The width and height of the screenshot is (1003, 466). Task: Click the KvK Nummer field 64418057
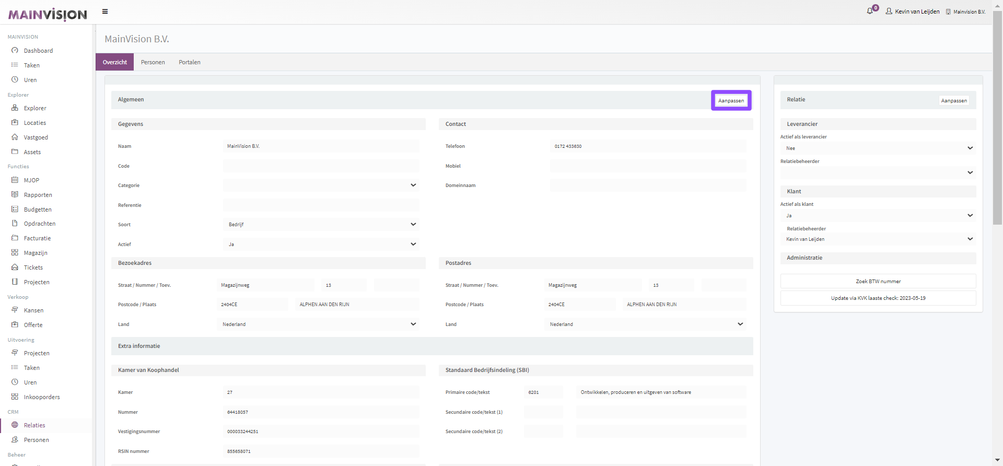pos(321,412)
